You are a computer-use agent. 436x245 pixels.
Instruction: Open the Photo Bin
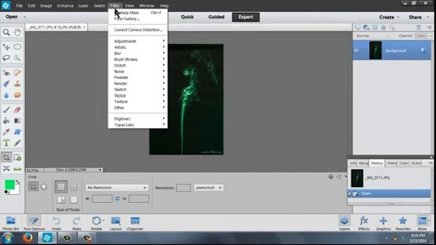point(11,223)
